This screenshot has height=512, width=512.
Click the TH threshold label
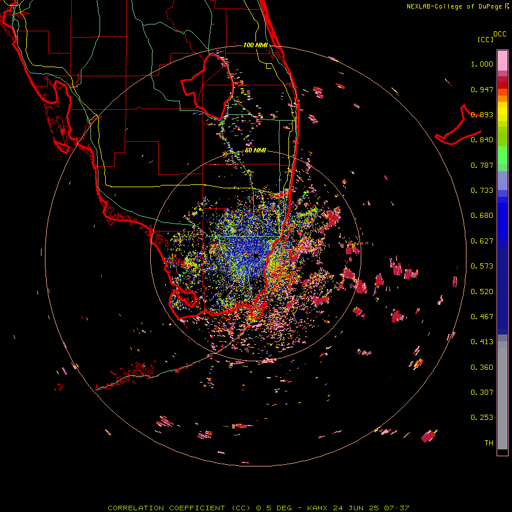(x=489, y=443)
